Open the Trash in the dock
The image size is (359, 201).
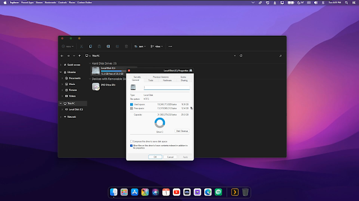click(x=245, y=192)
